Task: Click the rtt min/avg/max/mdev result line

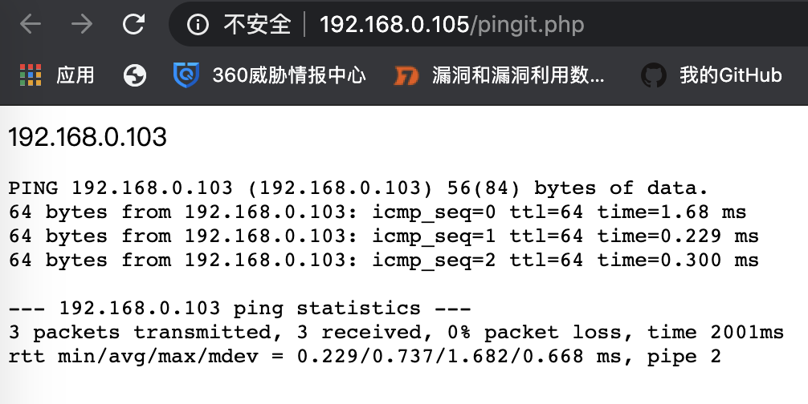Action: (x=365, y=357)
